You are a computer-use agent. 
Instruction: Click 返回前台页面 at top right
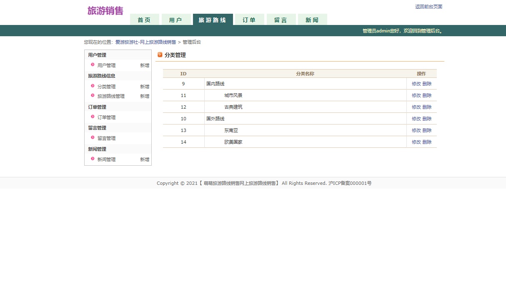tap(428, 6)
